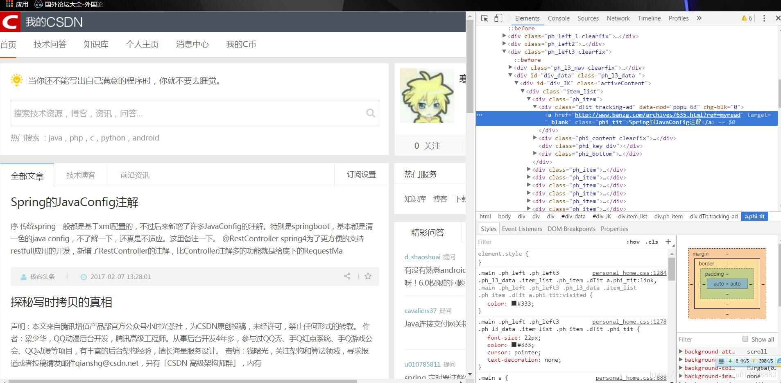Switch to Event Listeners pane

pos(522,229)
